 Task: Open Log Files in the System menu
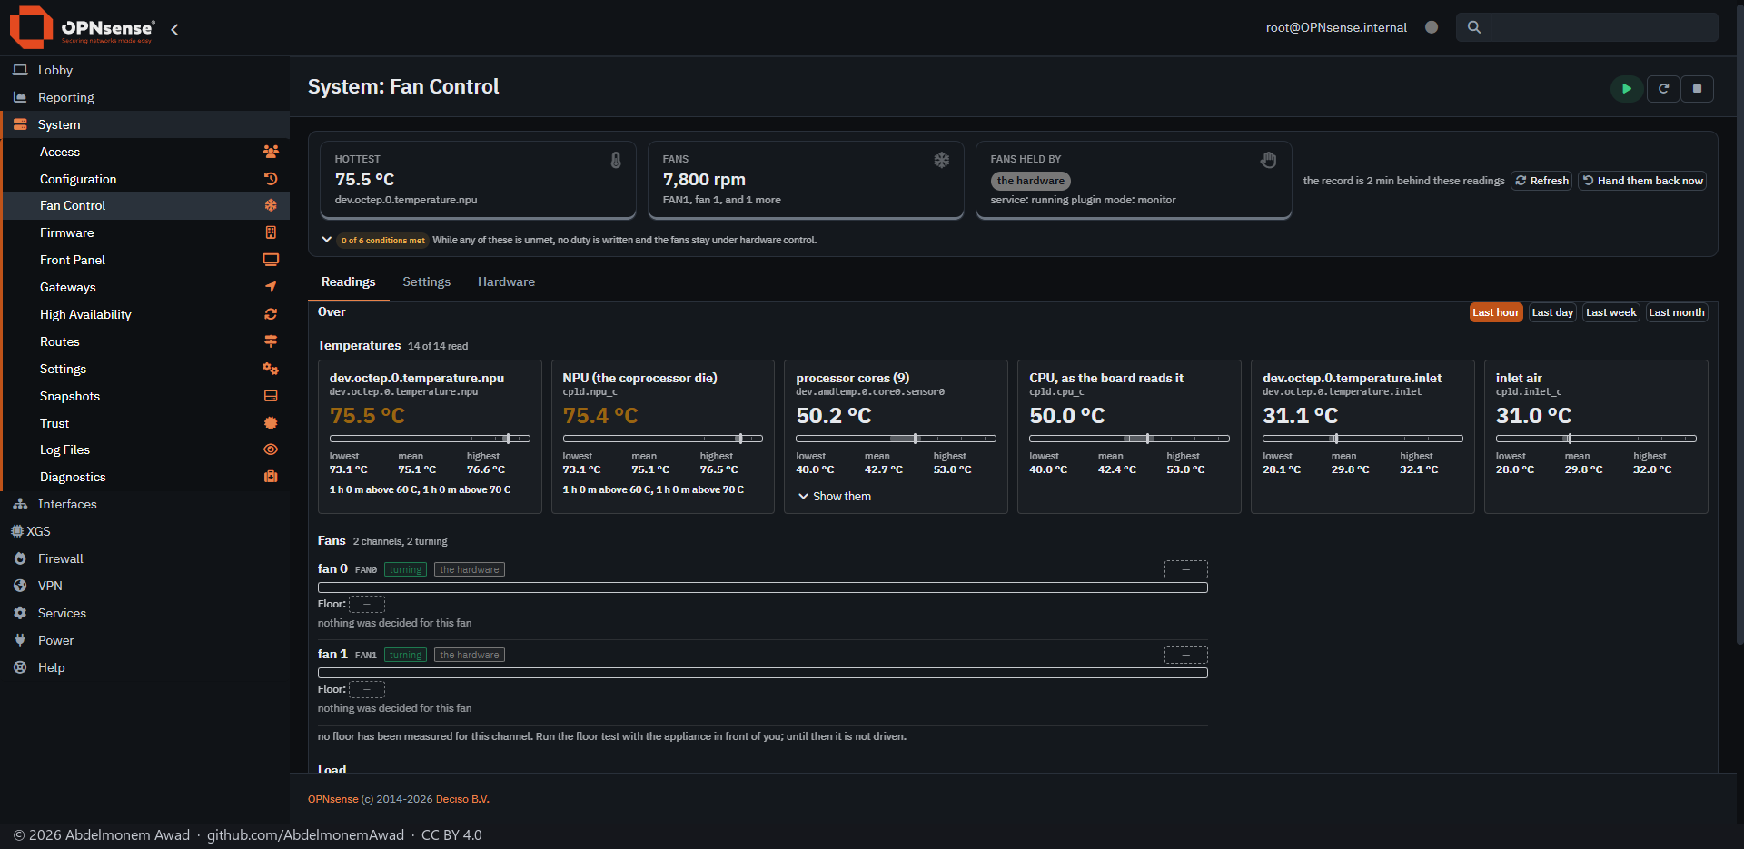pos(145,449)
